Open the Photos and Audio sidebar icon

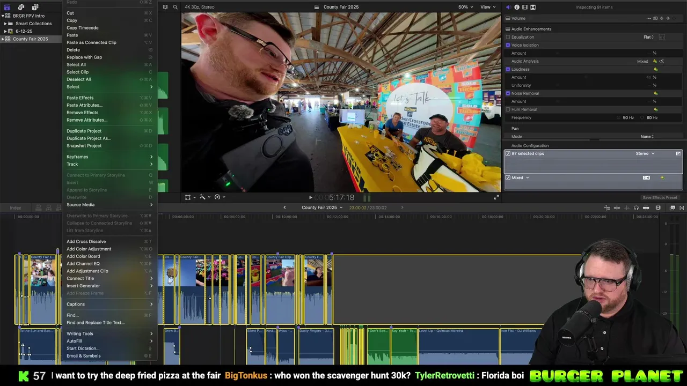coord(21,7)
